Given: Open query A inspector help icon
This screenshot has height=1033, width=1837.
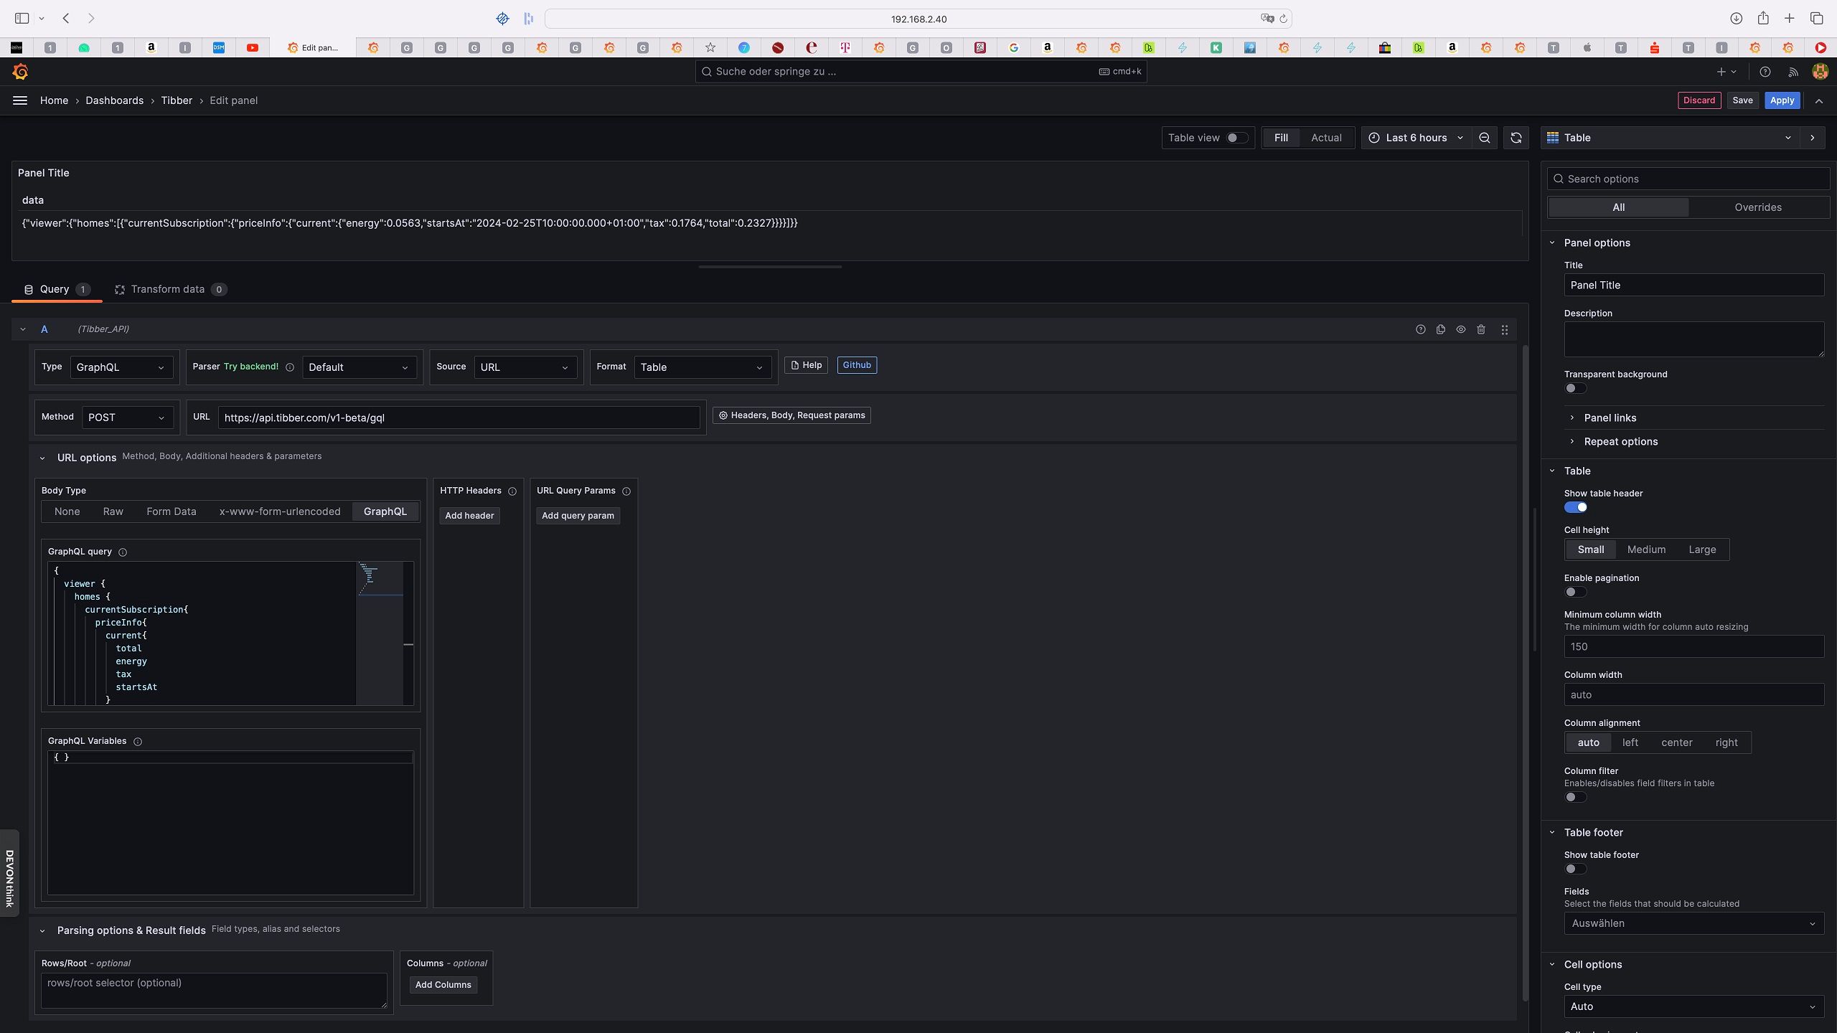Looking at the screenshot, I should click(1420, 329).
